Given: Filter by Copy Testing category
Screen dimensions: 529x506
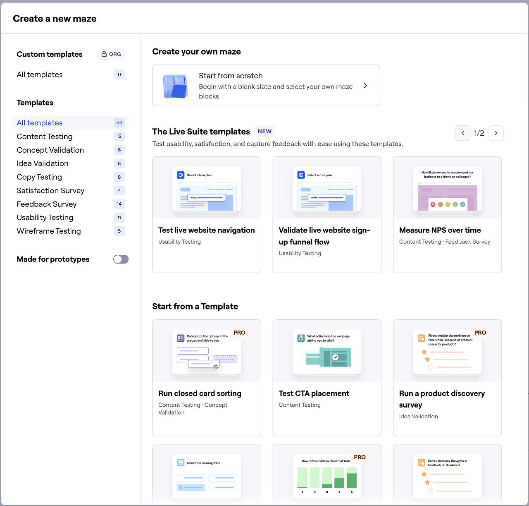Looking at the screenshot, I should 71,177.
